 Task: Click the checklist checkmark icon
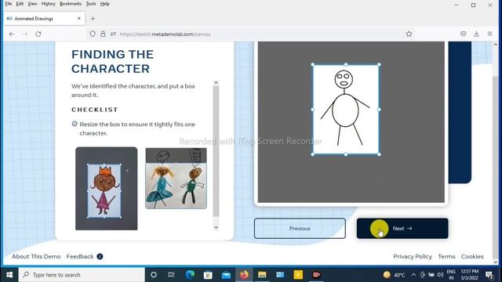(x=75, y=124)
